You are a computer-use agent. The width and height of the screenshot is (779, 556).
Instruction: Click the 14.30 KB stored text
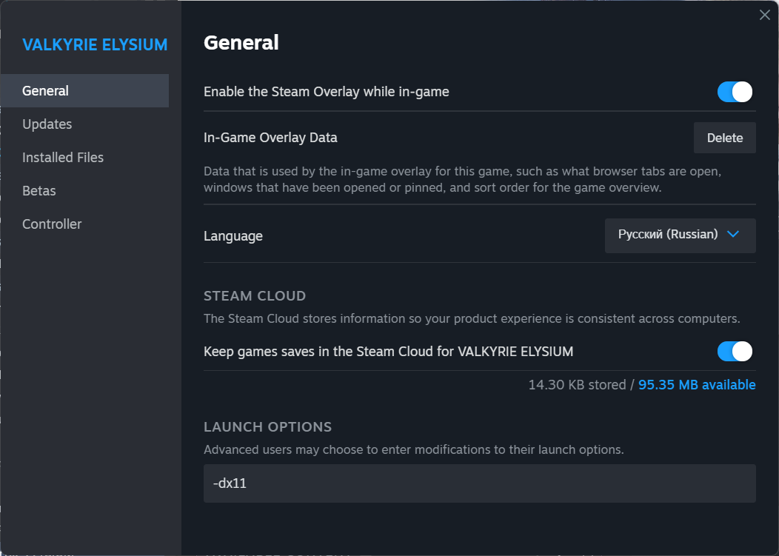tap(577, 385)
